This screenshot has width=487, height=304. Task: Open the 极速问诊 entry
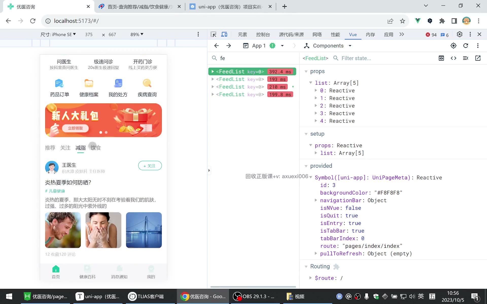pos(103,64)
